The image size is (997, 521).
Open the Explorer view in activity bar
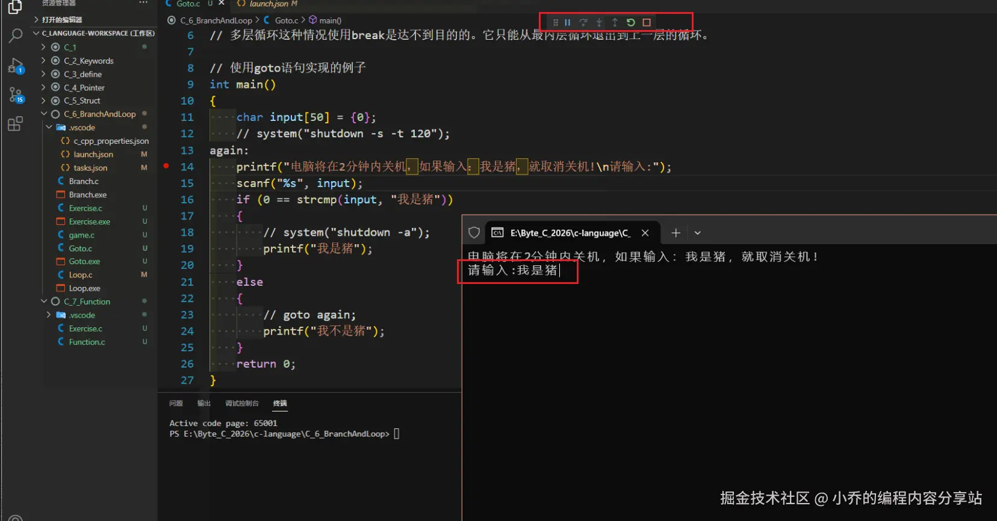(15, 7)
